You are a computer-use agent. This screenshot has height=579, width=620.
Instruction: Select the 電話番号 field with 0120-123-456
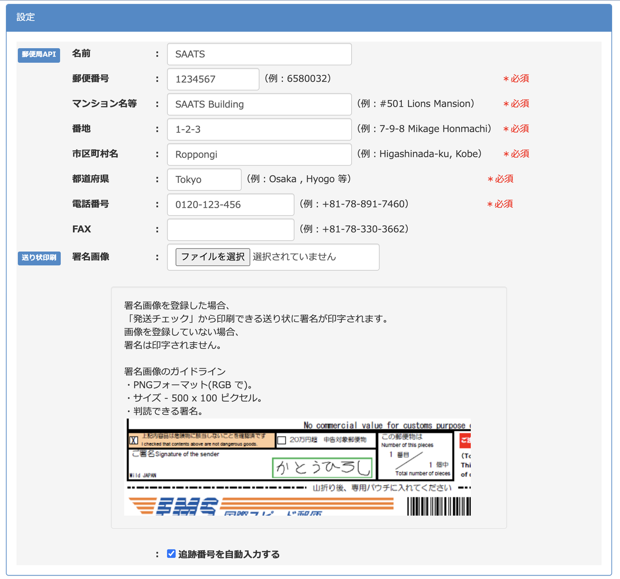[230, 205]
